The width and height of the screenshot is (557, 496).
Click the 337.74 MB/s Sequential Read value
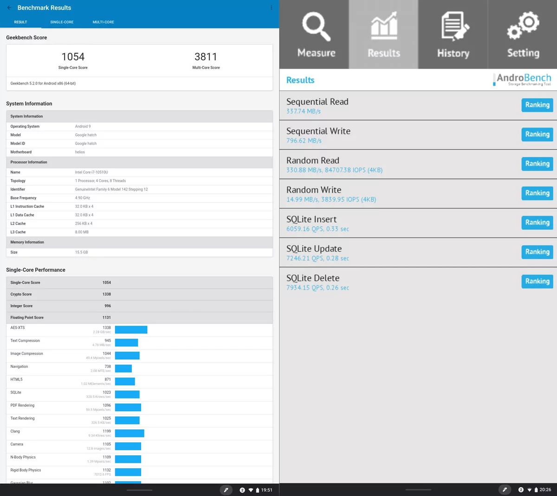click(x=304, y=112)
